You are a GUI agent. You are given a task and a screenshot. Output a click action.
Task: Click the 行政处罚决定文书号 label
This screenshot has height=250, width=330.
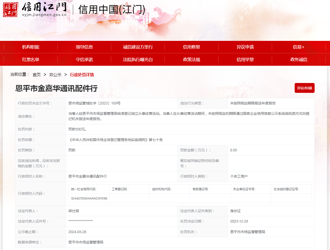click(35, 103)
